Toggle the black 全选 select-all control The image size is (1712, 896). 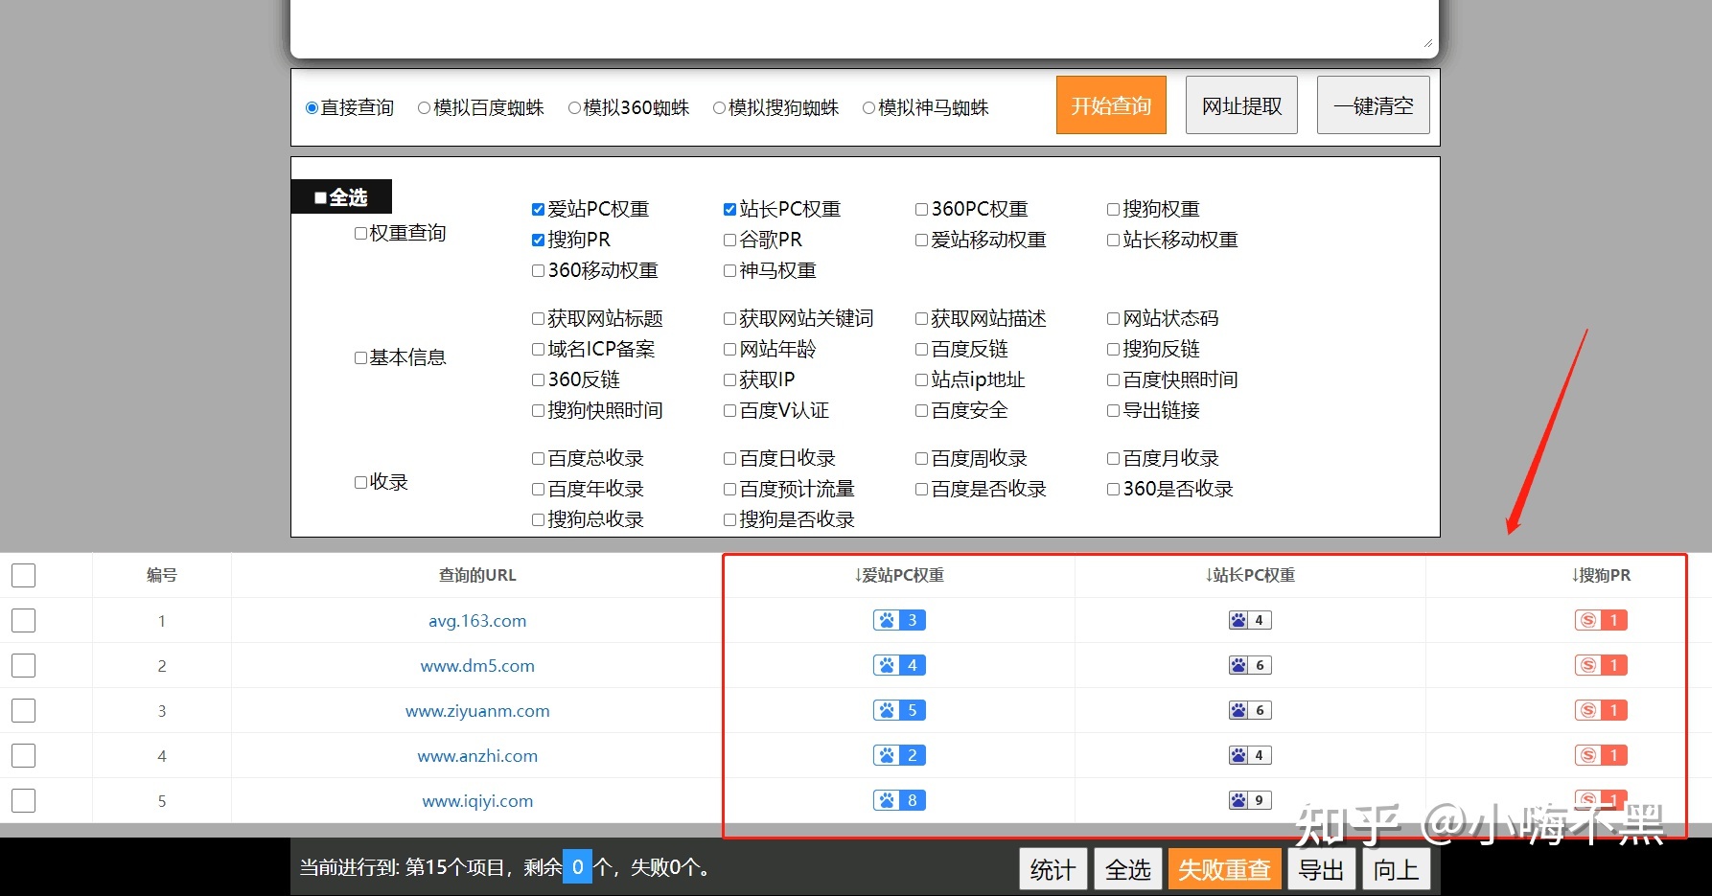point(341,196)
